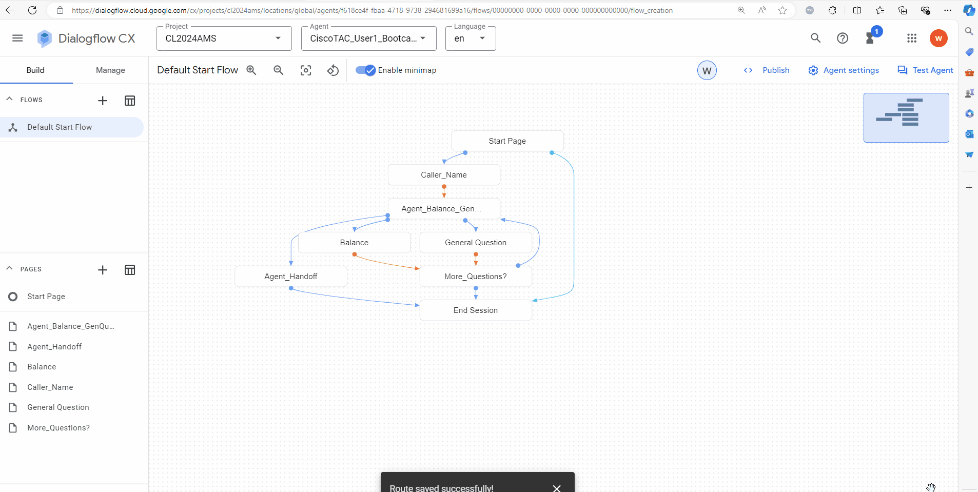Click the Agent_Handoff node on canvas
Screen dimensions: 978x492
pyautogui.click(x=291, y=277)
